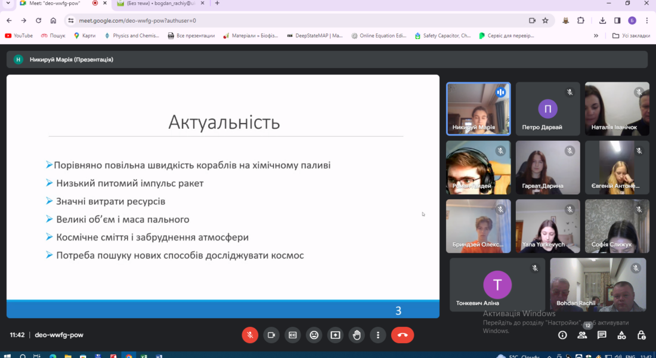Open the meeting details info icon

tap(562, 335)
